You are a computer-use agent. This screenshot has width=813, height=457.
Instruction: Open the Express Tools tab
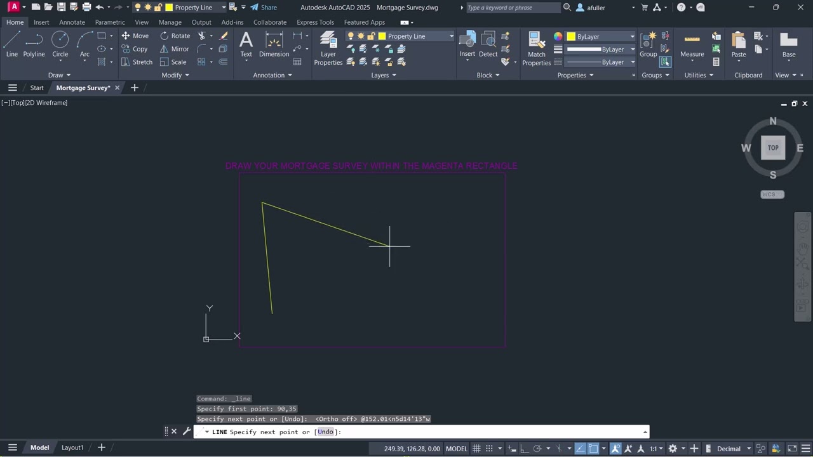click(x=315, y=22)
